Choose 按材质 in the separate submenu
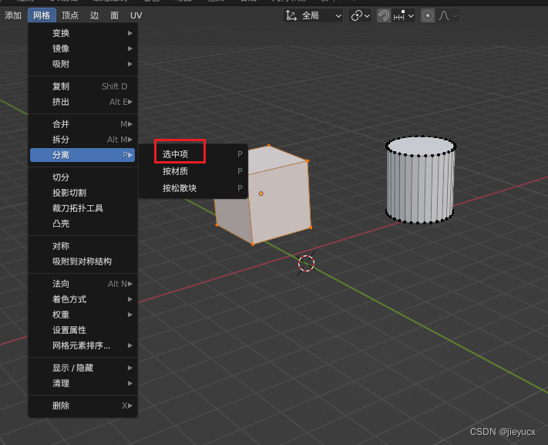Image resolution: width=548 pixels, height=445 pixels. (x=193, y=171)
